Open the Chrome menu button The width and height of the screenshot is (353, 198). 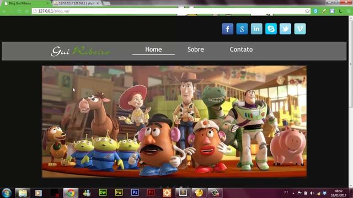coord(349,11)
